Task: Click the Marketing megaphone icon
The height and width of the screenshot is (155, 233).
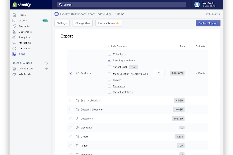Action: tap(14, 43)
